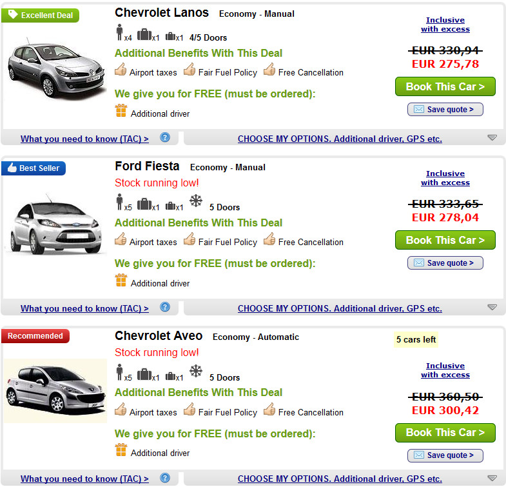Click air conditioning snowflake icon for Ford Fiesta
The width and height of the screenshot is (506, 487).
pos(196,201)
